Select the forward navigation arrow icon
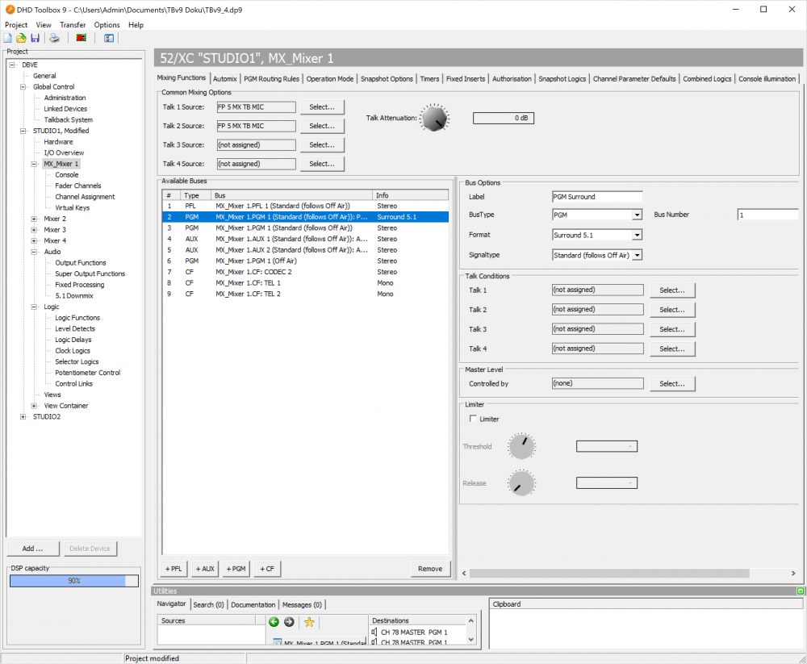The height and width of the screenshot is (664, 807). 289,622
